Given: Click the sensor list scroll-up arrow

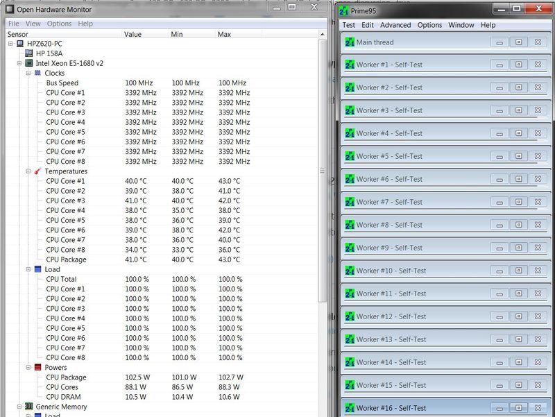Looking at the screenshot, I should click(322, 34).
